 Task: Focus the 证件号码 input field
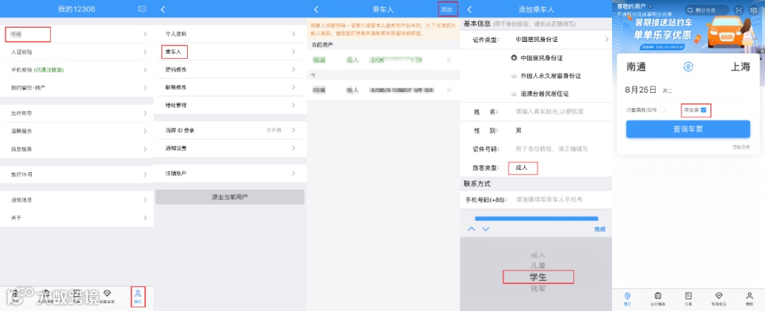click(551, 149)
